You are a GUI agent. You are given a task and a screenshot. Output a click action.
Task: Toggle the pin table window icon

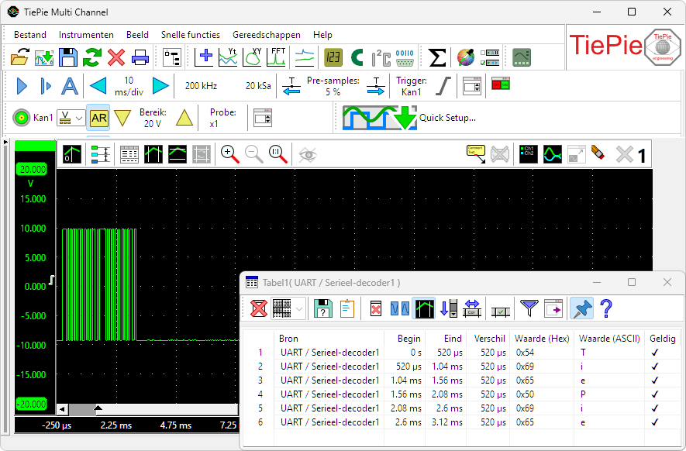tap(581, 309)
